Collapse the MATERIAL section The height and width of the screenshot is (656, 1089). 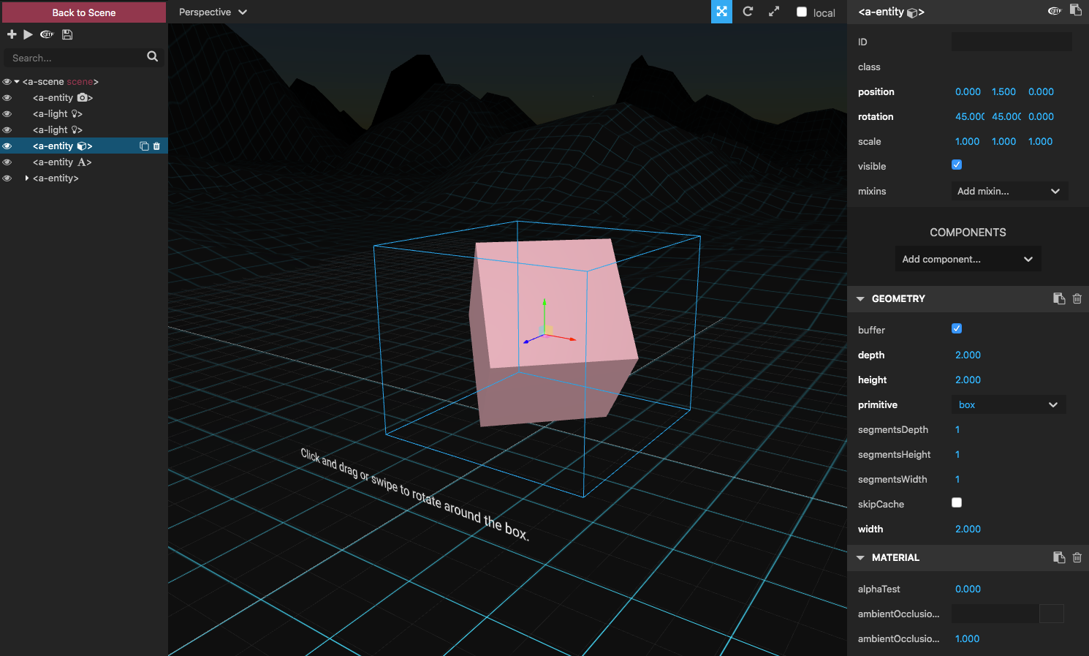860,557
